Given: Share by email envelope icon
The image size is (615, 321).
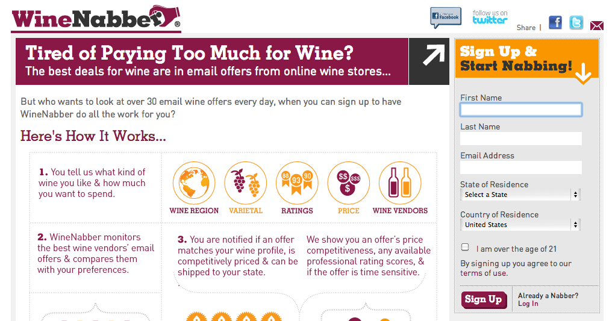Looking at the screenshot, I should click(596, 26).
